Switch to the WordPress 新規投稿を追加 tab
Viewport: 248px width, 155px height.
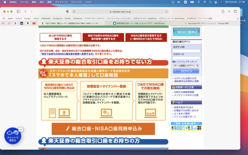coord(139,23)
